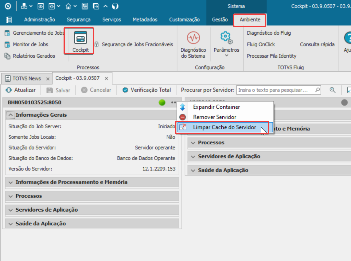351x261 pixels.
Task: Collapse ribbon using the caret-up icon
Action: coord(105,6)
